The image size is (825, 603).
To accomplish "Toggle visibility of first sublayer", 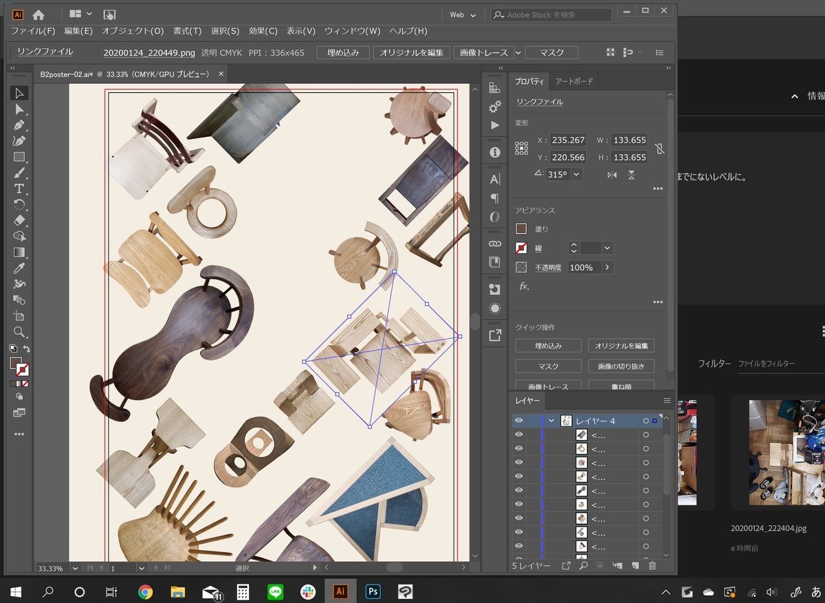I will click(519, 435).
